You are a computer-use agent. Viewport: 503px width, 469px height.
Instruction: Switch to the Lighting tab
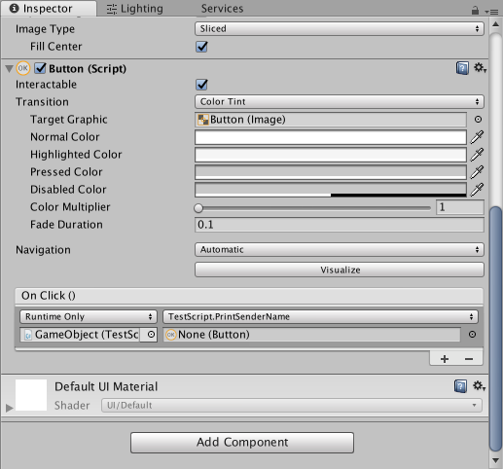click(135, 9)
